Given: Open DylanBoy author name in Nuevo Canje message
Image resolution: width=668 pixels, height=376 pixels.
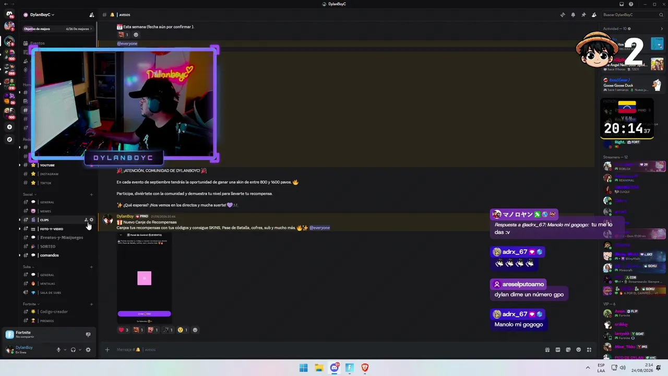Looking at the screenshot, I should [x=125, y=216].
